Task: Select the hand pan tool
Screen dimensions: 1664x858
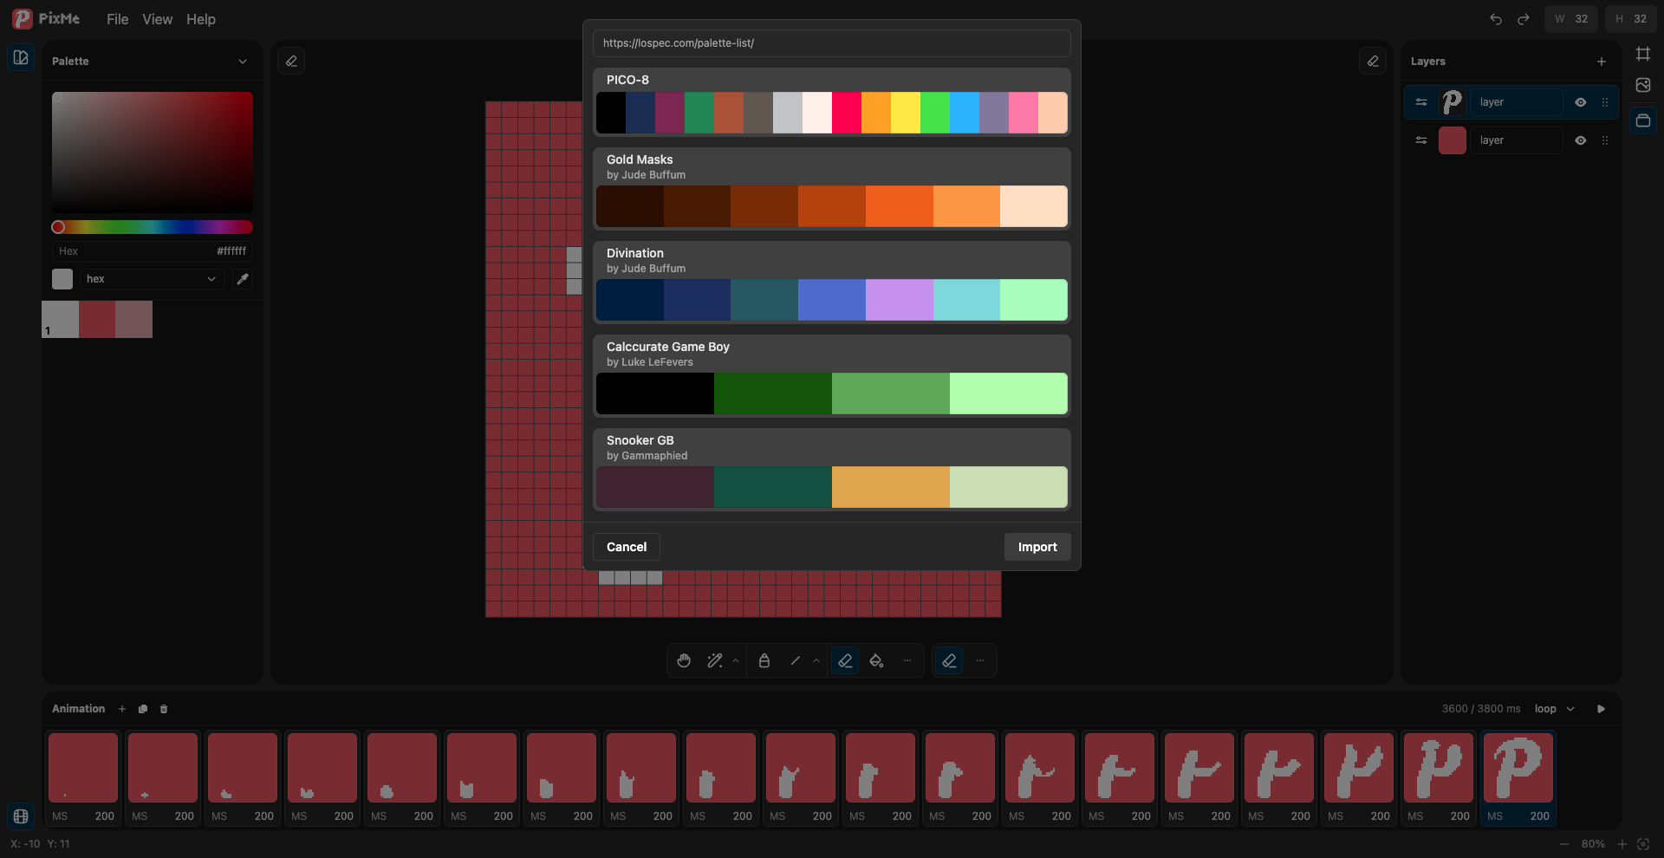Action: (684, 660)
